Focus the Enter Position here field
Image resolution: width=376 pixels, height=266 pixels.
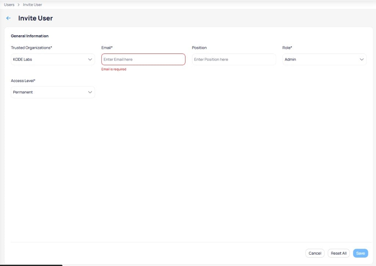(234, 59)
